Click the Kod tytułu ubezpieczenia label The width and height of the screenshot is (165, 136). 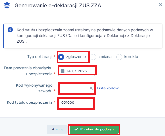point(30,102)
